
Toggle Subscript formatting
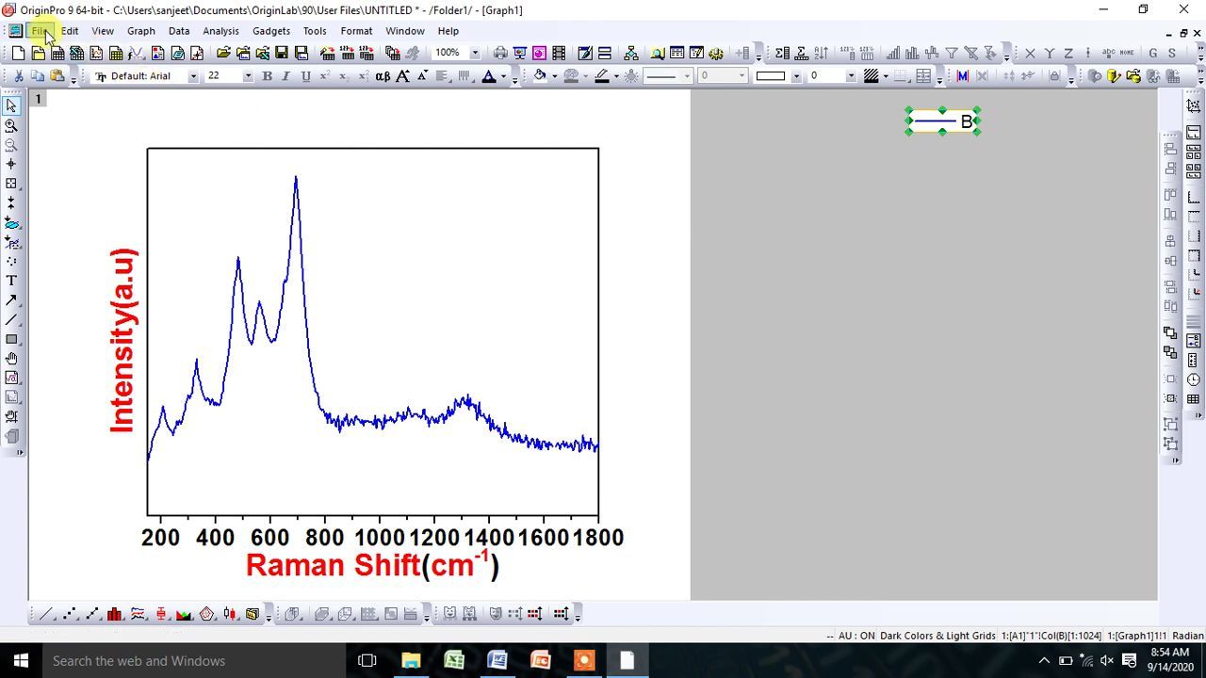(344, 76)
